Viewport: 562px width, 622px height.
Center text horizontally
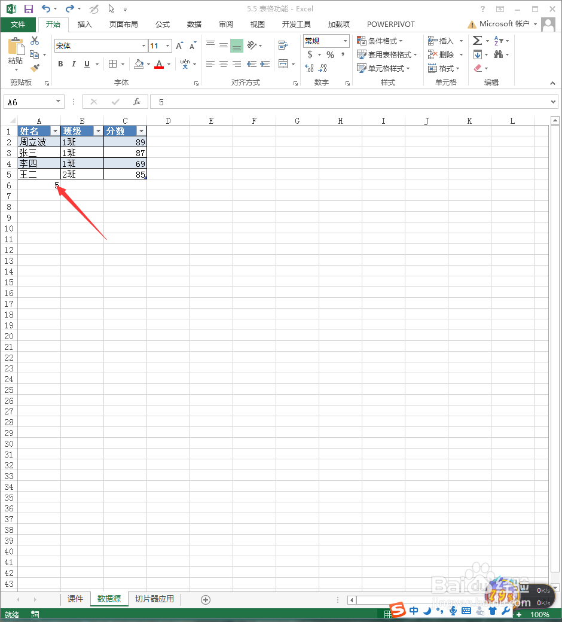tap(224, 64)
